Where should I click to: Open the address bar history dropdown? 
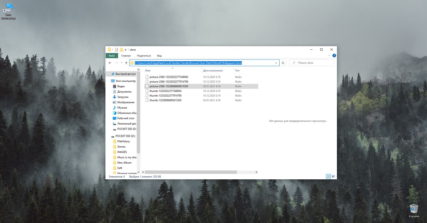[276, 63]
